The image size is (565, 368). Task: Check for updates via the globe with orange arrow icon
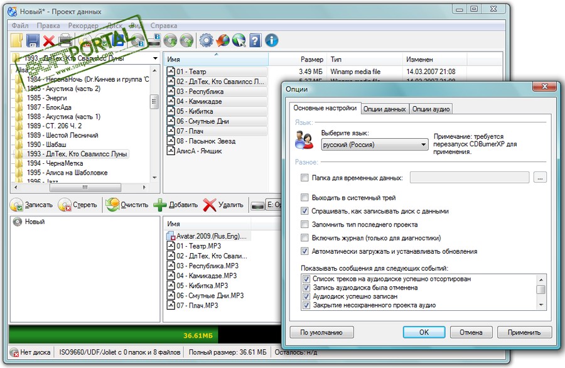click(x=222, y=40)
